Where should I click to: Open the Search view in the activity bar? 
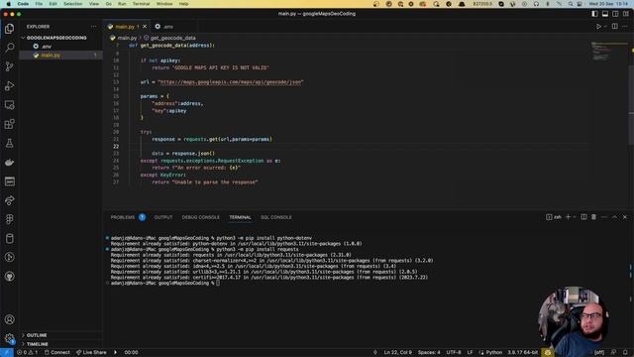coord(9,48)
